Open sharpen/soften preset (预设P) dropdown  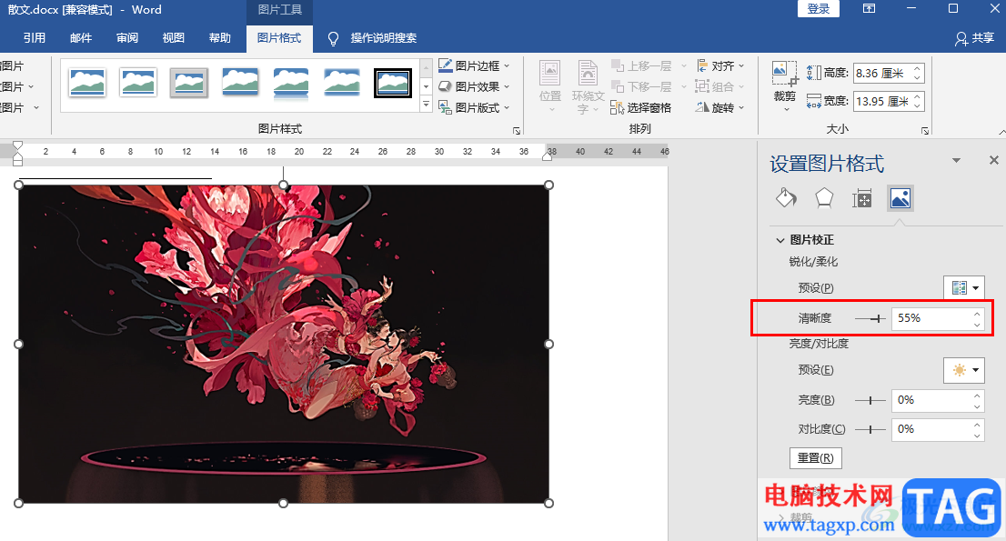point(963,288)
